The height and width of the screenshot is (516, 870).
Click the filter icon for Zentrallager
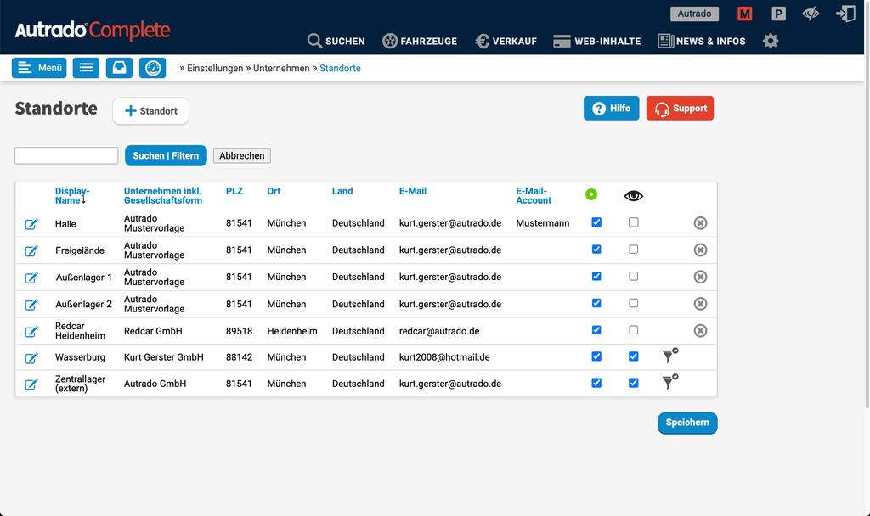click(x=670, y=381)
